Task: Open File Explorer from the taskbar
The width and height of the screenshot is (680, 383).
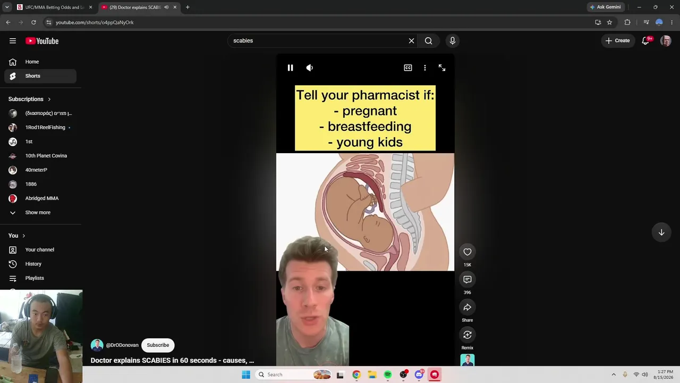Action: point(372,374)
